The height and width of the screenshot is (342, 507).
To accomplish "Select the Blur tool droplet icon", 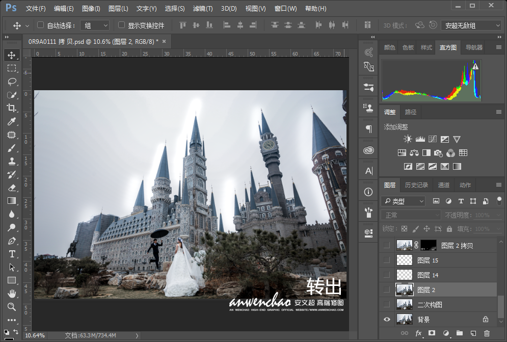I will (12, 214).
